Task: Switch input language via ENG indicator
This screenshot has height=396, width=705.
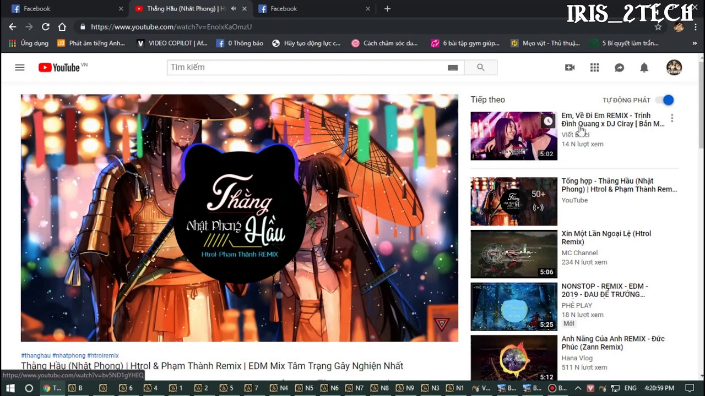Action: coord(631,388)
